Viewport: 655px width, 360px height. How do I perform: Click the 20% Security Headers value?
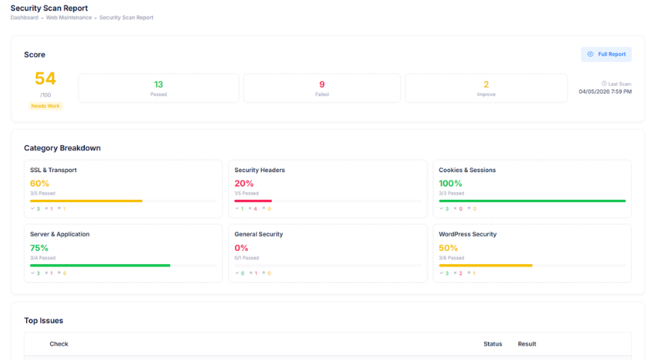click(x=244, y=183)
